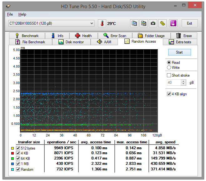Select the Random Access tab
Viewport: 206px width, 181px height.
pos(140,41)
